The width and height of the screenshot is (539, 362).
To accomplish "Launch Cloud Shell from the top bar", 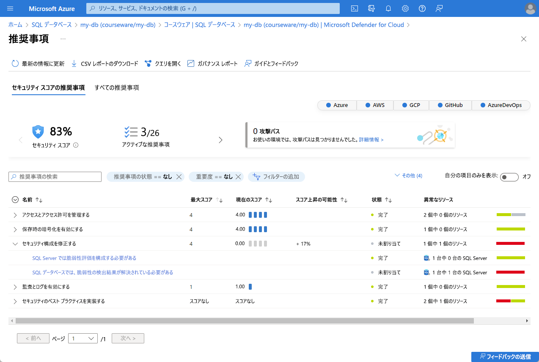I will pyautogui.click(x=355, y=8).
